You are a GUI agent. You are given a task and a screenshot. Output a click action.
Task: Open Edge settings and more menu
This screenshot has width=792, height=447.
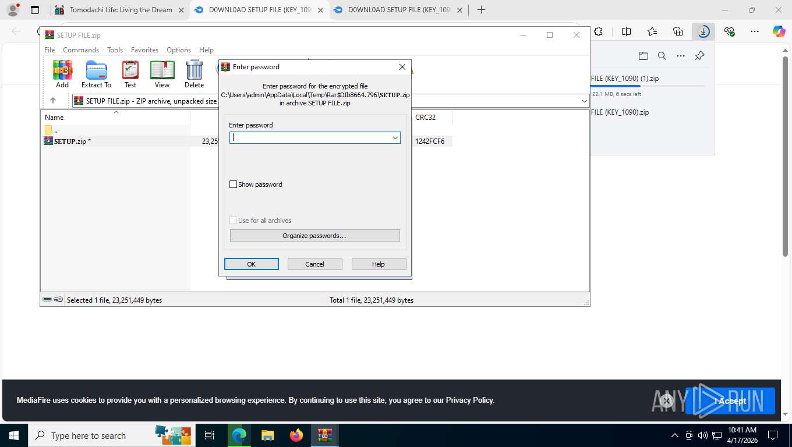point(755,31)
